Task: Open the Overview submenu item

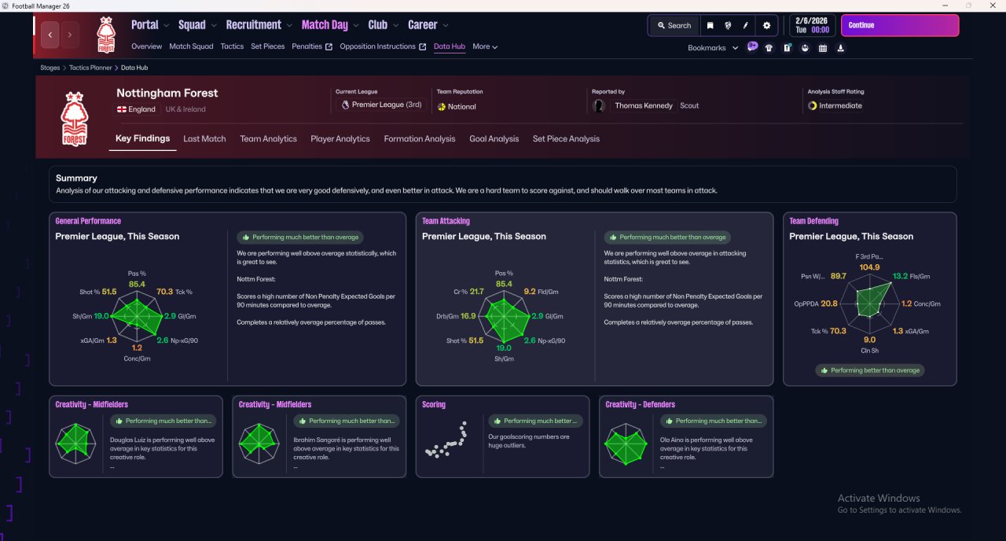Action: coord(147,46)
